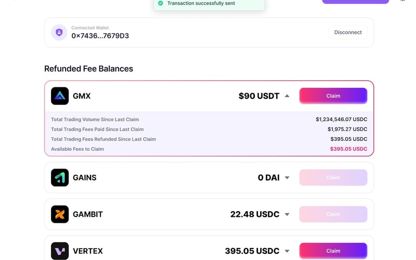Disconnect the connected wallet

pos(348,32)
